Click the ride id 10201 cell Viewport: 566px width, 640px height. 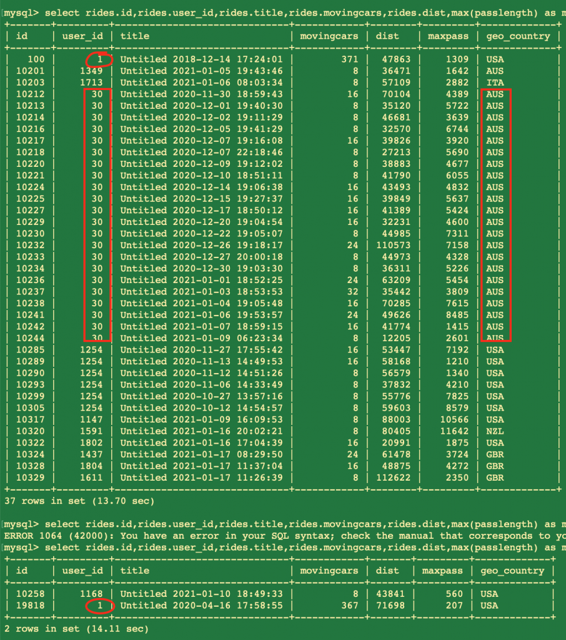point(30,71)
